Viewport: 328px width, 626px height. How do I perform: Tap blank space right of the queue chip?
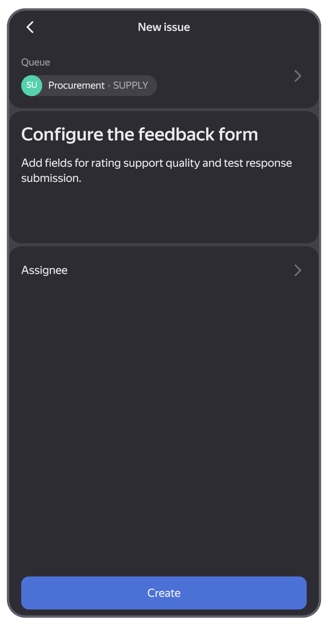(223, 85)
